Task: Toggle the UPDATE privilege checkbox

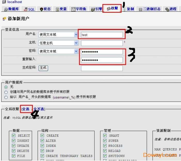Action: point(14,145)
